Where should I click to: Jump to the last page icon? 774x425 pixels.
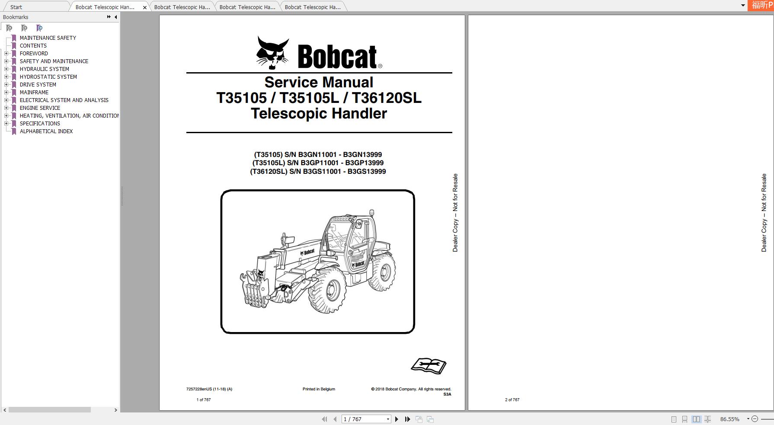click(x=407, y=419)
